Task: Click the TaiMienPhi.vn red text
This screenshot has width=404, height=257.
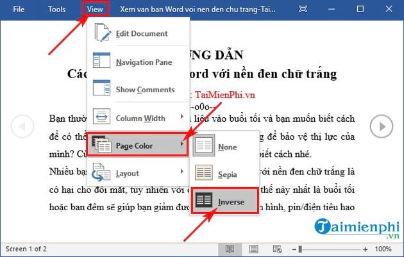Action: coord(225,95)
